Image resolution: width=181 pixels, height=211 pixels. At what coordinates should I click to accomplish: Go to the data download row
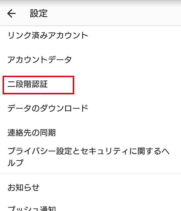48,108
